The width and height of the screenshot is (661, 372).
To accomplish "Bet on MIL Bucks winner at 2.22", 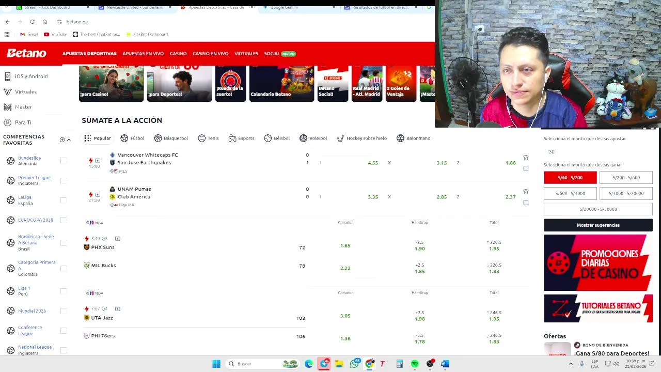I will click(x=345, y=268).
